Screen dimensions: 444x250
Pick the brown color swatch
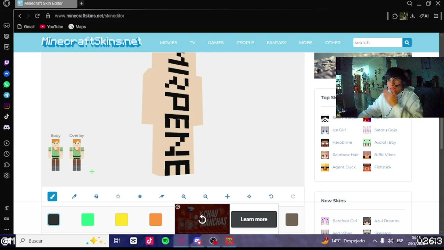click(x=292, y=219)
